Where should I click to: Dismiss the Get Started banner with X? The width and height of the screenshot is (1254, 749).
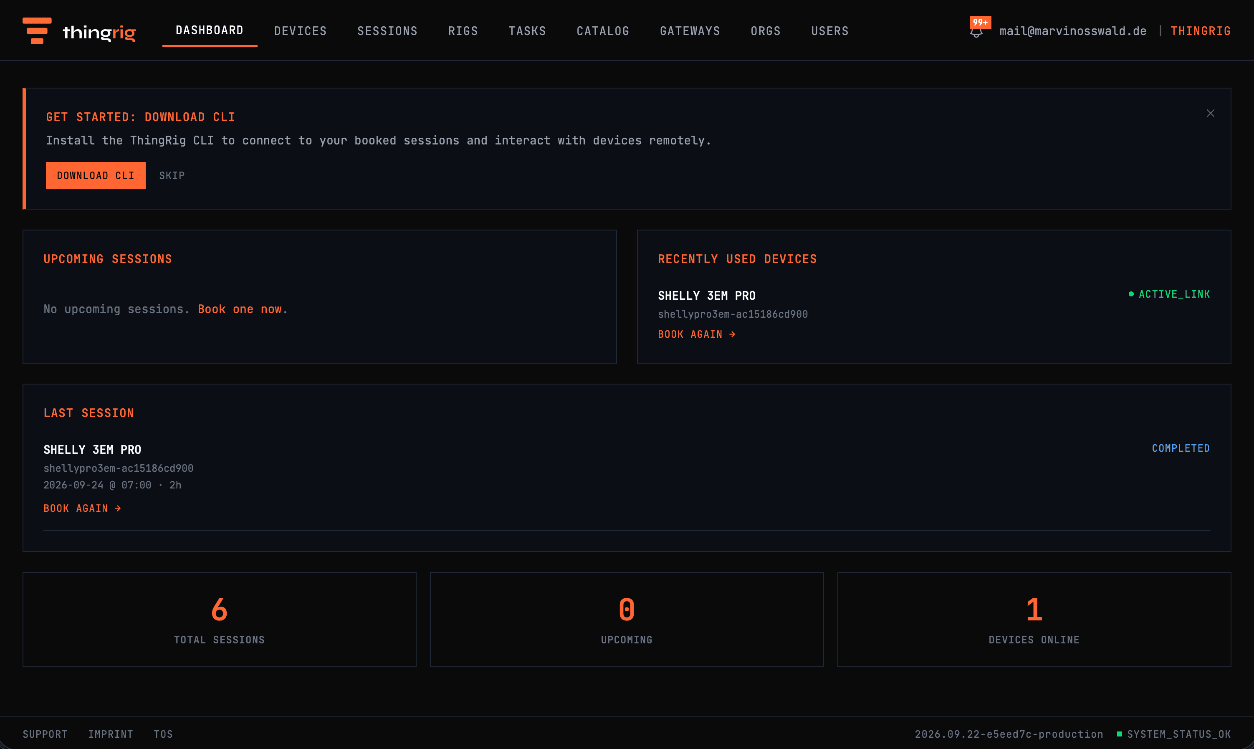tap(1210, 113)
